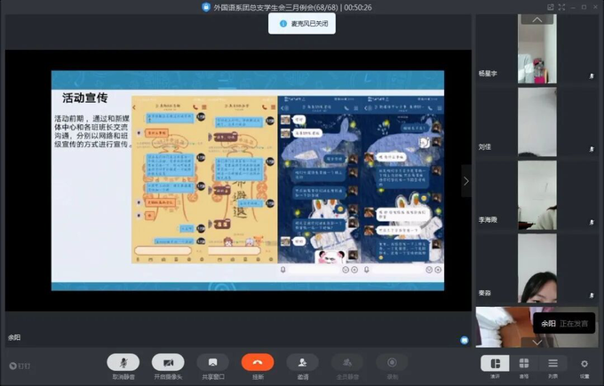This screenshot has width=604, height=386.
Task: Select 杨星宇's video thumbnail
Action: pos(537,52)
